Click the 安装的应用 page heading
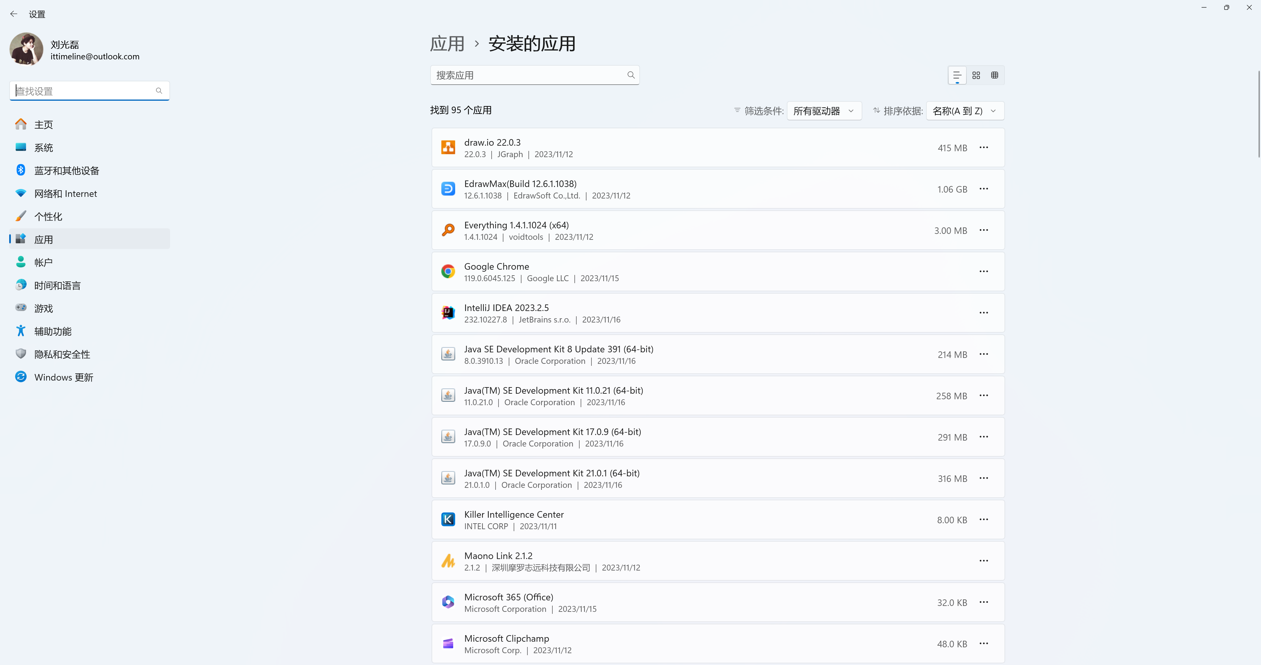This screenshot has width=1261, height=665. click(532, 44)
